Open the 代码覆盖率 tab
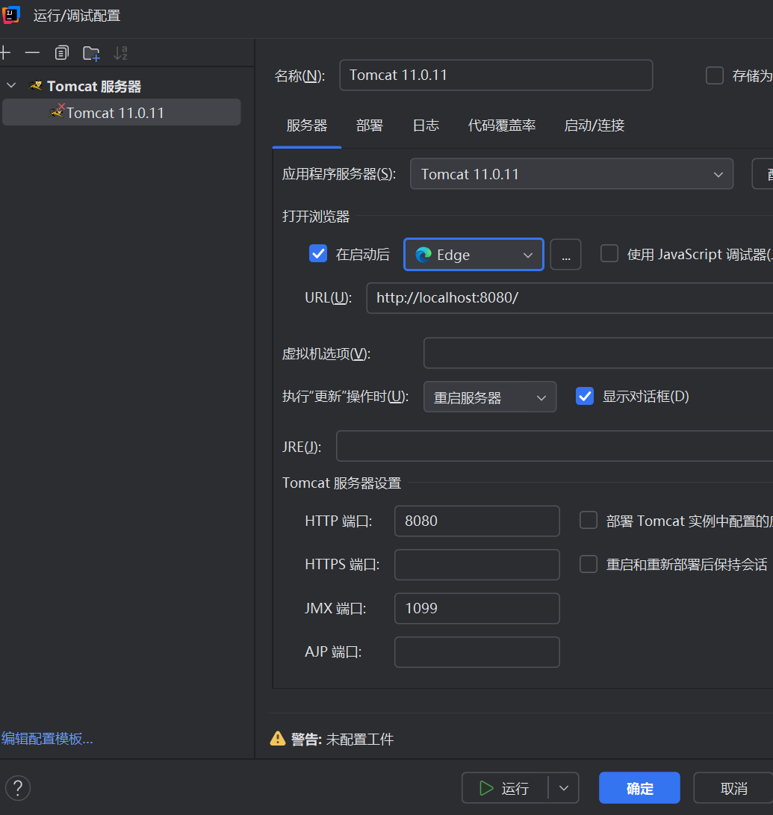 pos(501,125)
